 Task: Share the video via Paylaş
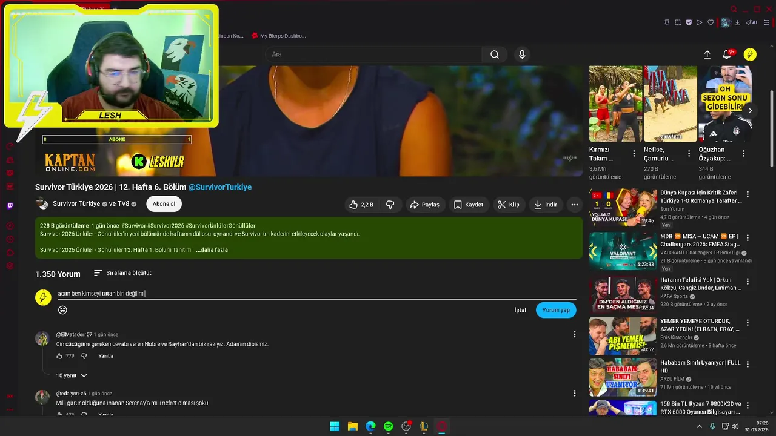click(x=424, y=205)
